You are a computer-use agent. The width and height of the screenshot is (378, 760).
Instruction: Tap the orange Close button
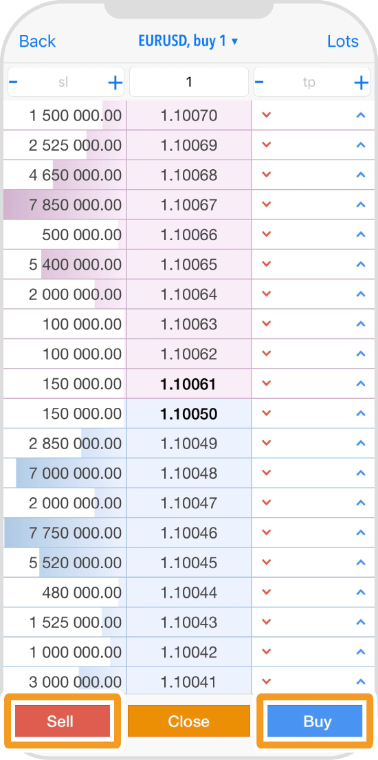(x=188, y=721)
